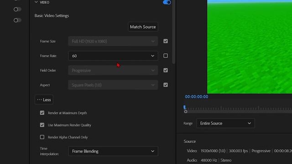292x164 pixels.
Task: Enable Render Alpha Channel Only
Action: pyautogui.click(x=42, y=137)
